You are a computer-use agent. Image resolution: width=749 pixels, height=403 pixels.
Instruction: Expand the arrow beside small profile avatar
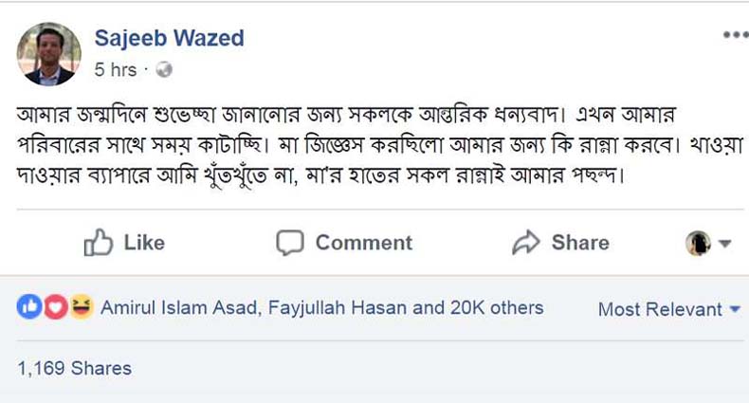(x=725, y=244)
